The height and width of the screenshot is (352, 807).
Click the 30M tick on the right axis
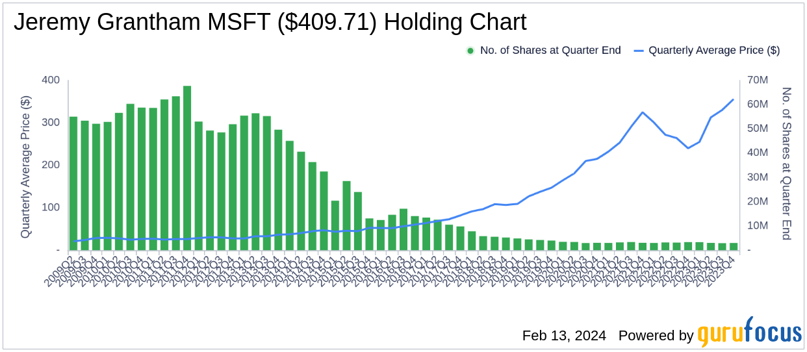pos(758,177)
